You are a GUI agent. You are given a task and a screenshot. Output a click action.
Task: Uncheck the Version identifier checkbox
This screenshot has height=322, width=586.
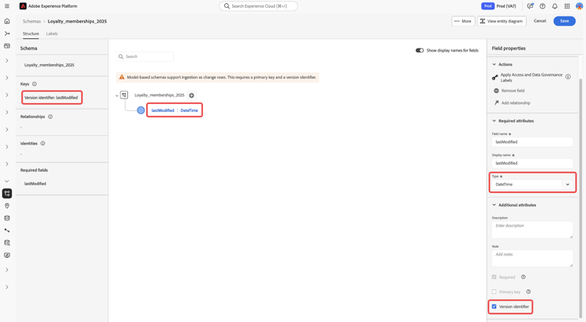pos(494,306)
